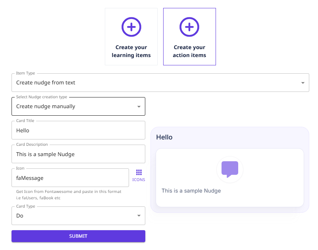Click the Icon field containing faMessage
This screenshot has width=318, height=250.
(70, 178)
